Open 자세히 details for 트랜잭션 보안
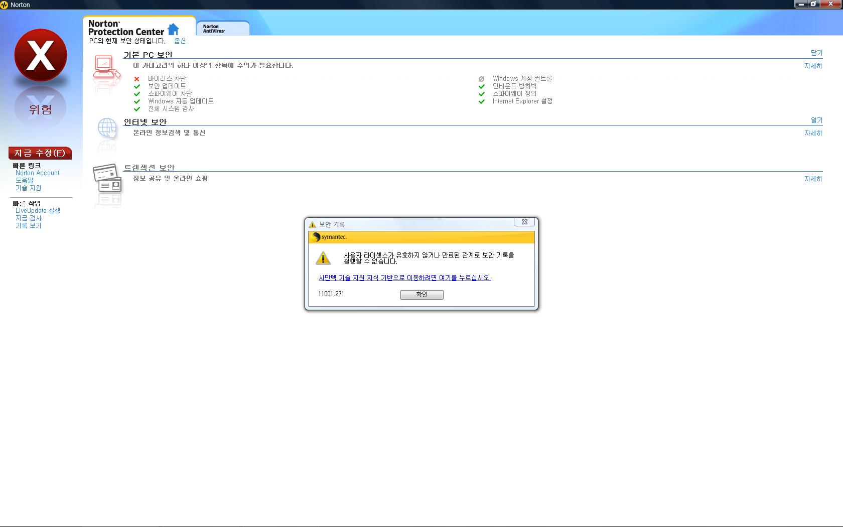This screenshot has width=843, height=527. click(813, 179)
